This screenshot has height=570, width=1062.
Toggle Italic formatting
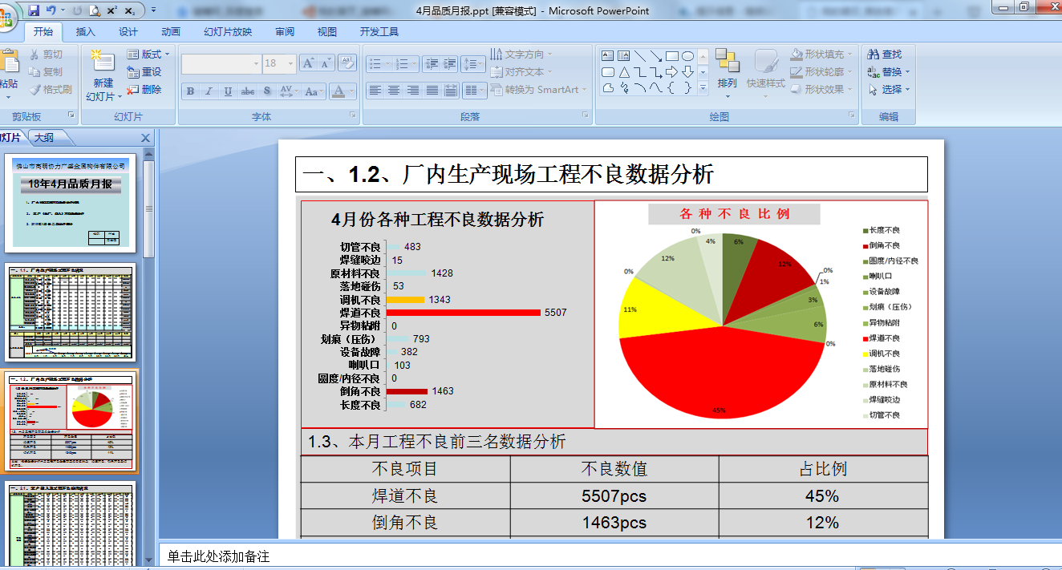coord(209,91)
